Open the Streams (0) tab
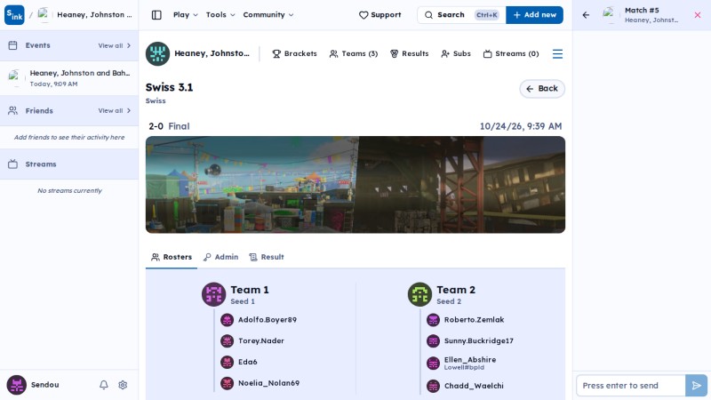 coord(511,53)
